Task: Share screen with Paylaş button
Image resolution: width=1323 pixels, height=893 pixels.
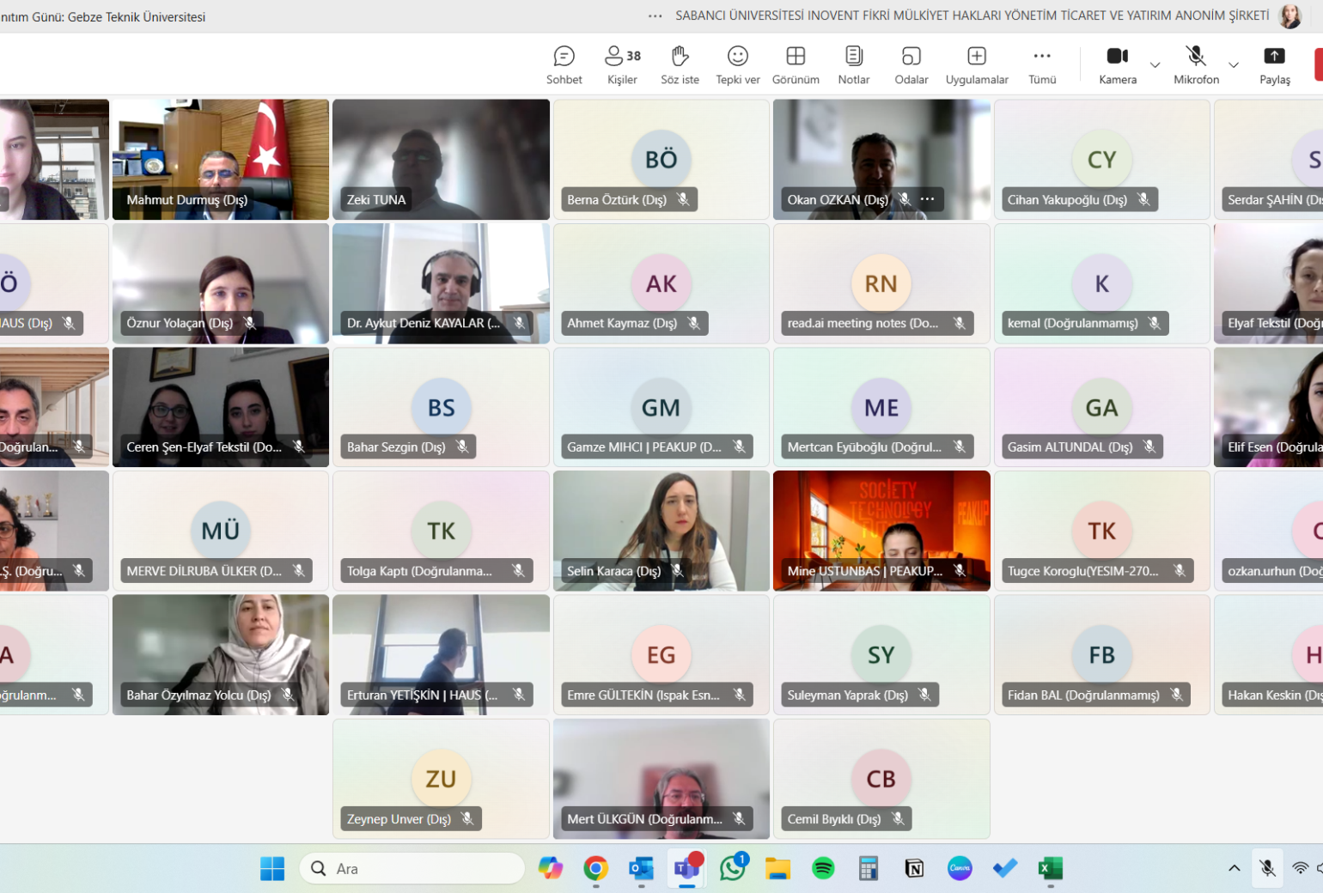Action: (x=1275, y=65)
